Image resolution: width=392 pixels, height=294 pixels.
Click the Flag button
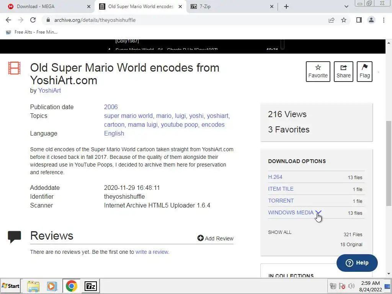pos(364,72)
